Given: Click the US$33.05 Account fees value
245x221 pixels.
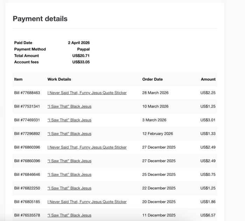Looking at the screenshot, I should pyautogui.click(x=81, y=62).
